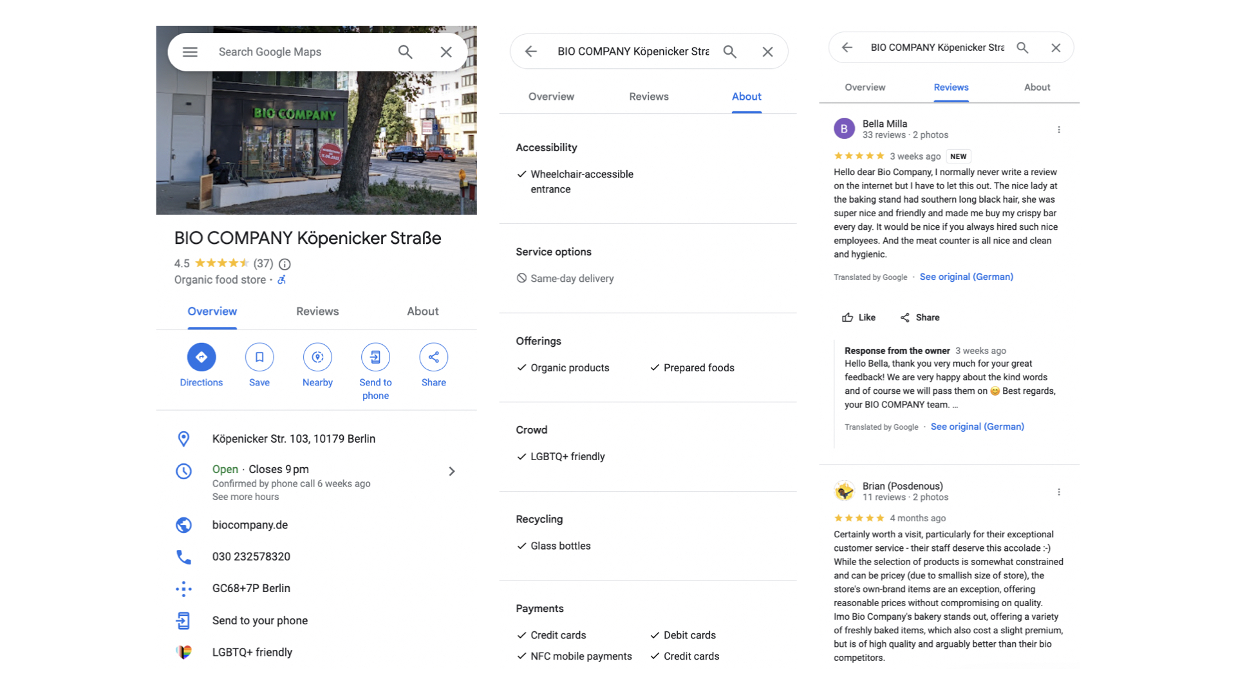
Task: Click the info icon beside the rating
Action: click(284, 264)
